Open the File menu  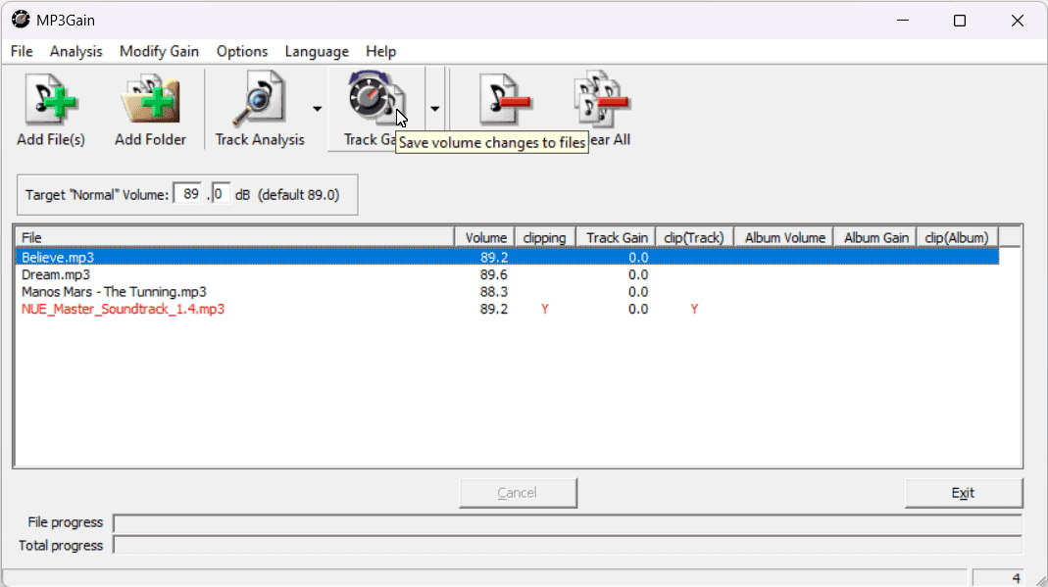22,51
